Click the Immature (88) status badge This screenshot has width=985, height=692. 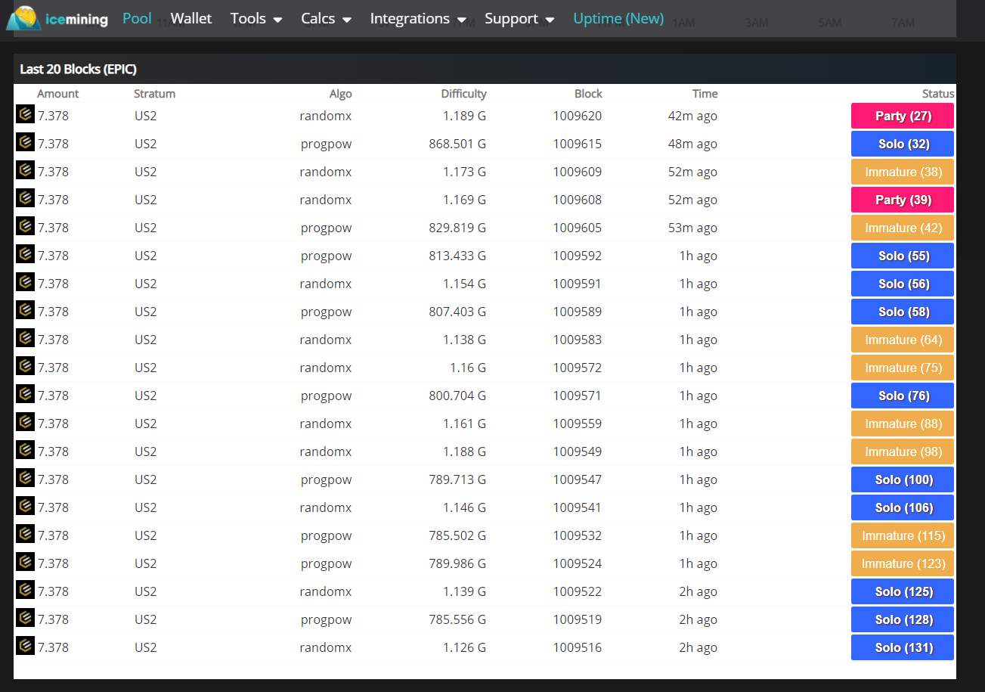[x=903, y=424]
